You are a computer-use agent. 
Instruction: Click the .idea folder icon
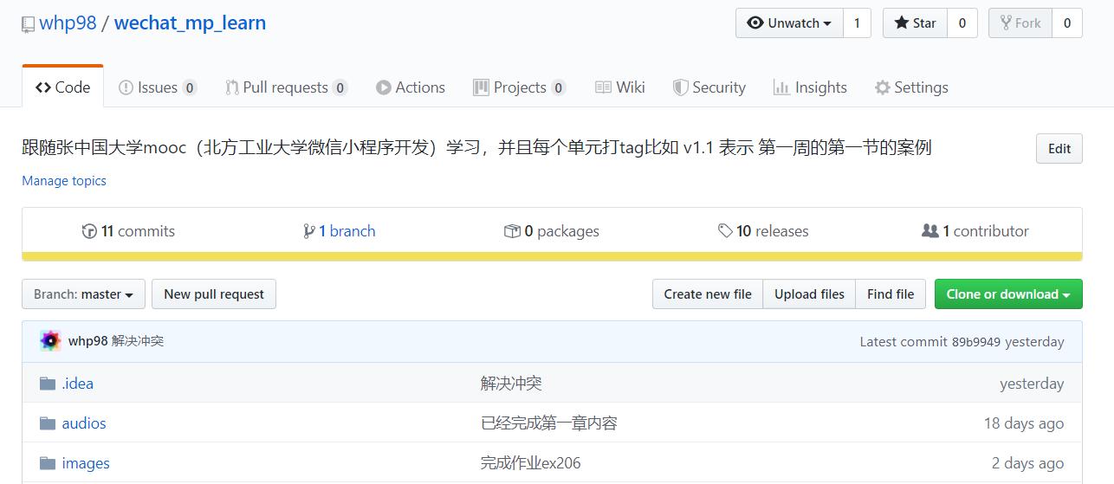pos(48,384)
